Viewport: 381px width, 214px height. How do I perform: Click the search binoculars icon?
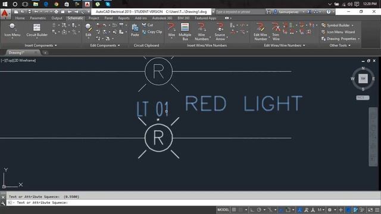pyautogui.click(x=268, y=12)
